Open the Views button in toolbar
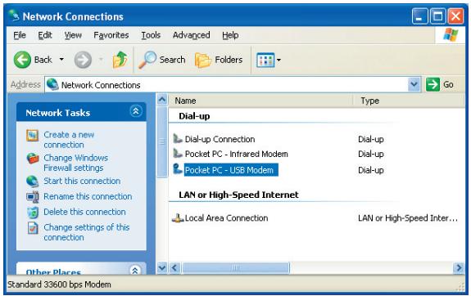Screen dimensions: 471x296 click(265, 60)
